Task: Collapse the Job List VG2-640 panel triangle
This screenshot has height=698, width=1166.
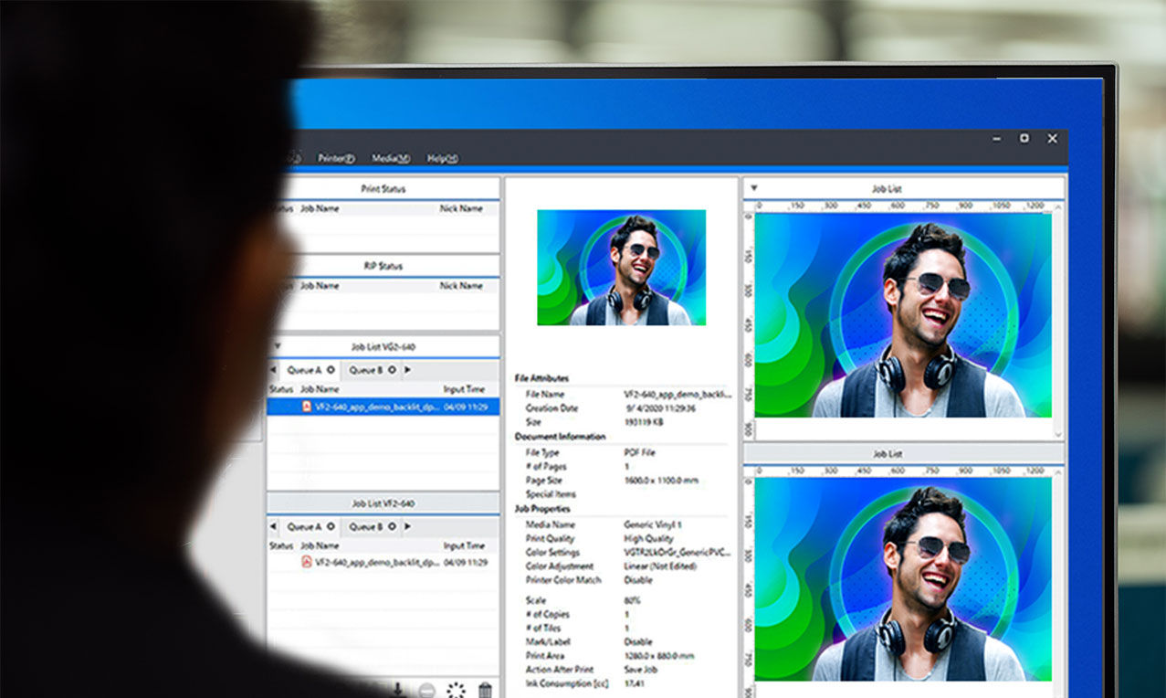Action: coord(278,346)
